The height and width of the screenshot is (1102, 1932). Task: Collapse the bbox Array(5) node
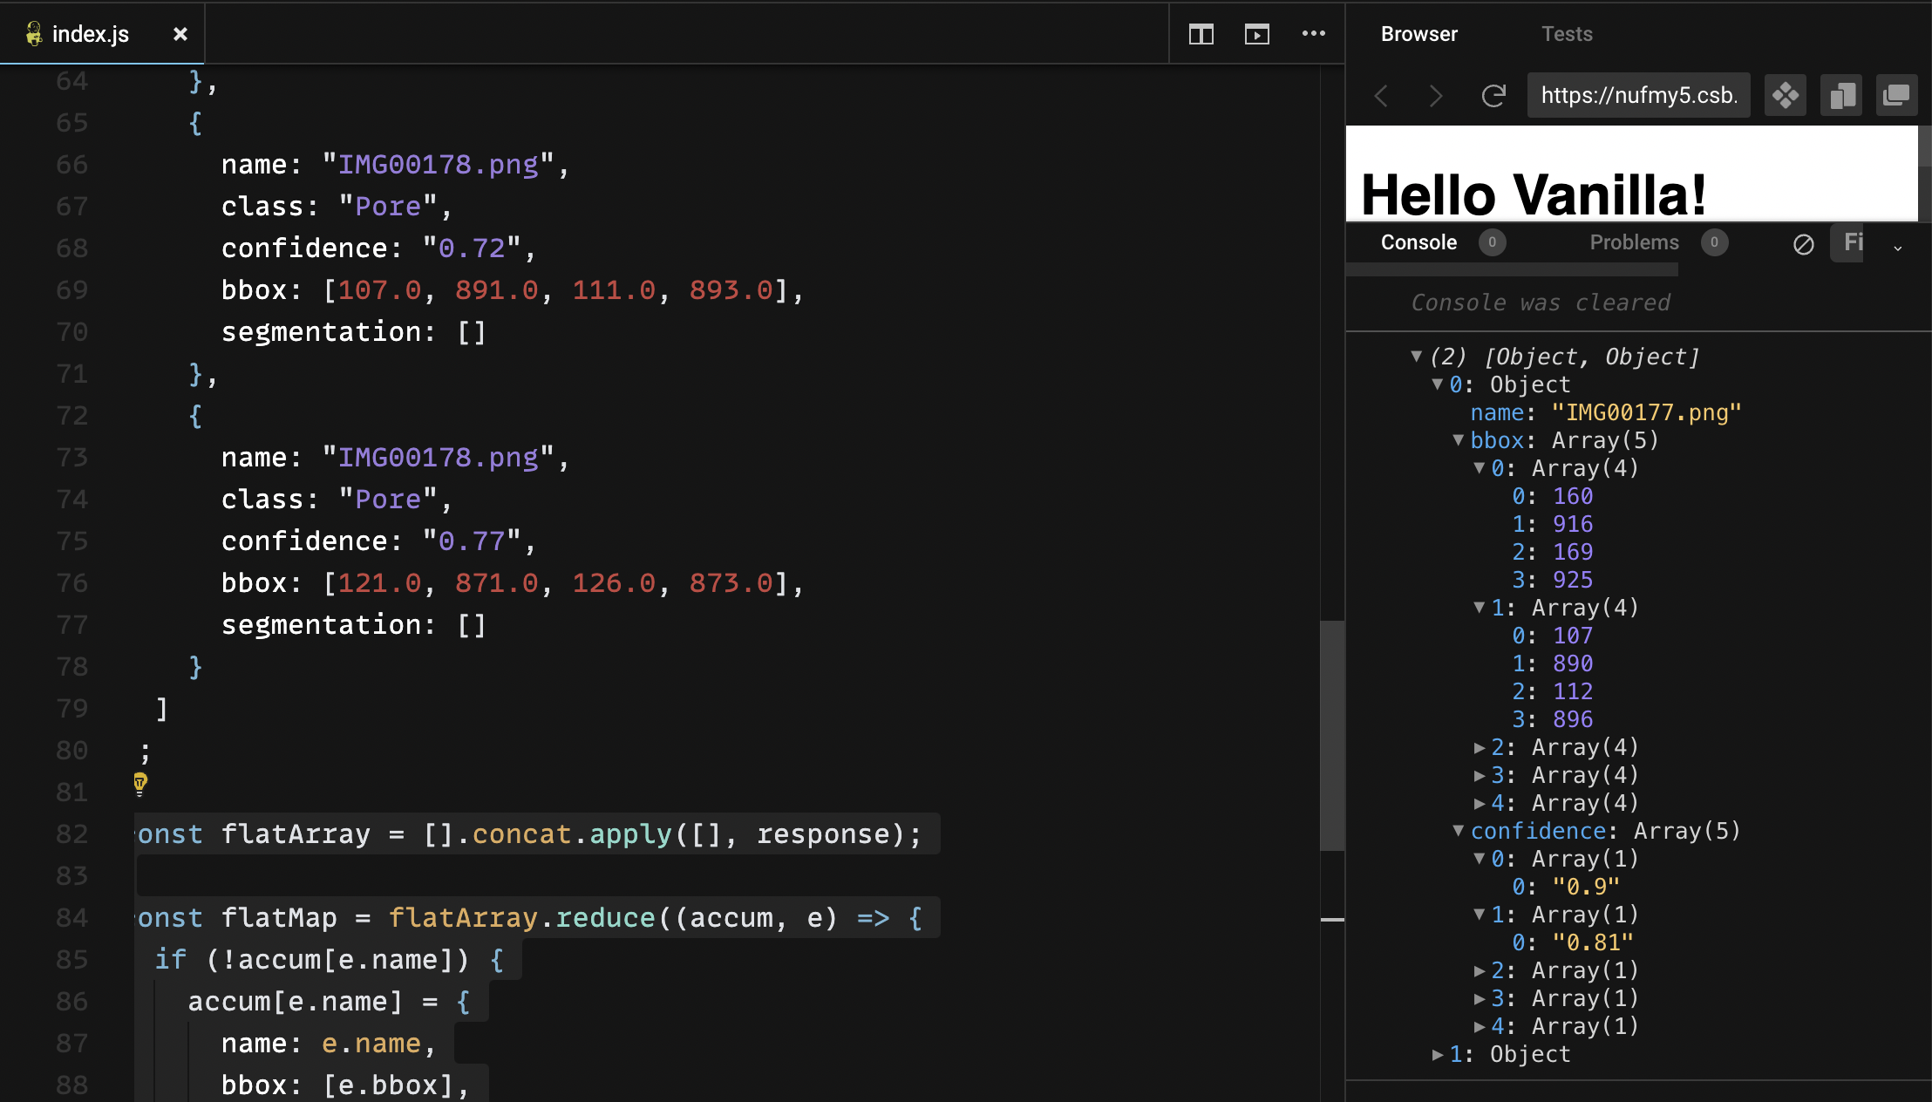tap(1458, 440)
